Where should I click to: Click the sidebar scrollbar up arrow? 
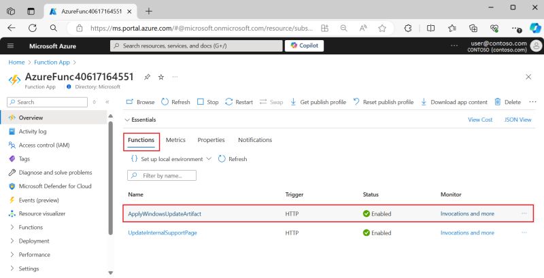pos(111,116)
